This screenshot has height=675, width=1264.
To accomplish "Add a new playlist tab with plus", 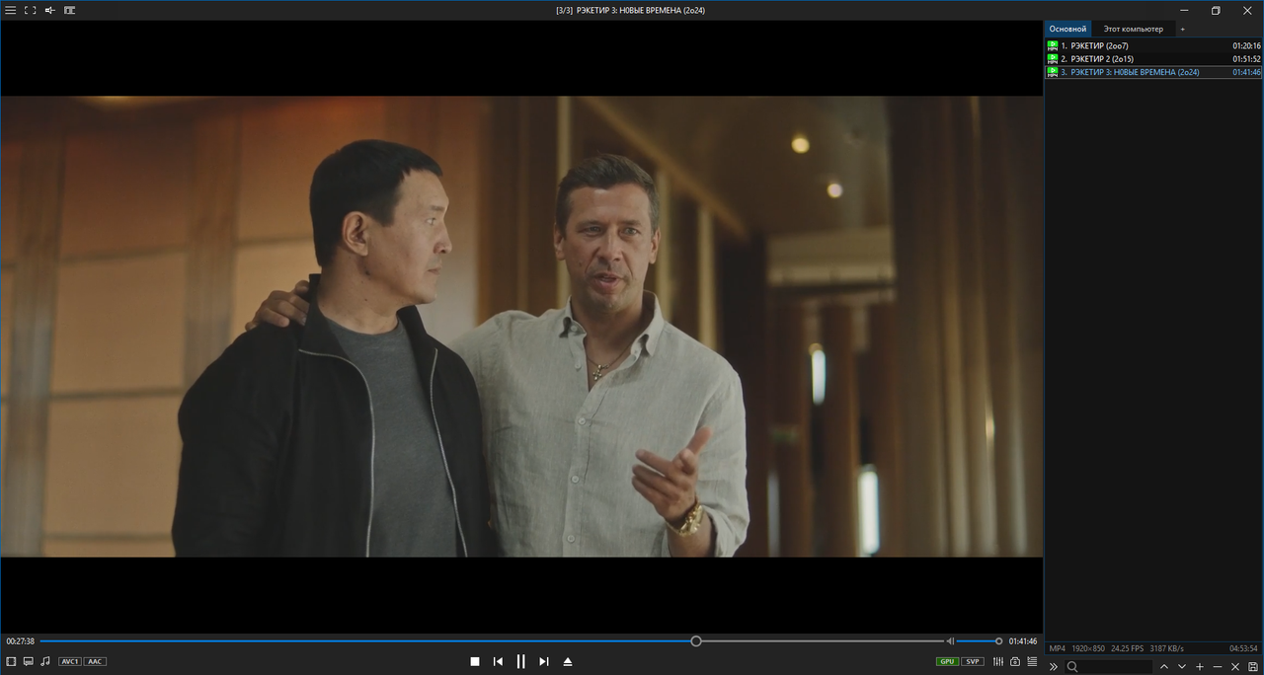I will (1182, 29).
